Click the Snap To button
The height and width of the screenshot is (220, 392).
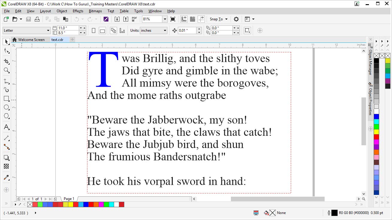(x=218, y=19)
